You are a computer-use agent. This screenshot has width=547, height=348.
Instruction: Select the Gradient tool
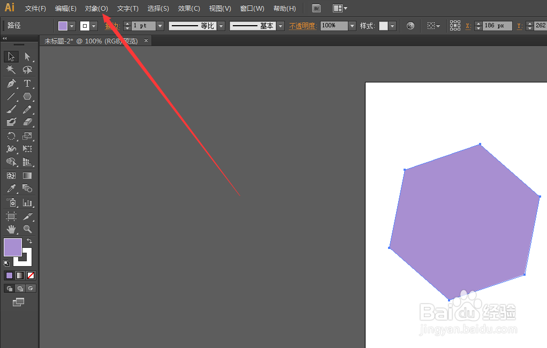tap(27, 176)
